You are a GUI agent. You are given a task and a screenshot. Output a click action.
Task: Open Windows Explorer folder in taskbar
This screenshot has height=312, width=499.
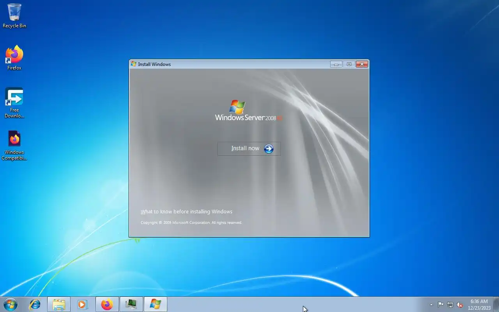(59, 304)
